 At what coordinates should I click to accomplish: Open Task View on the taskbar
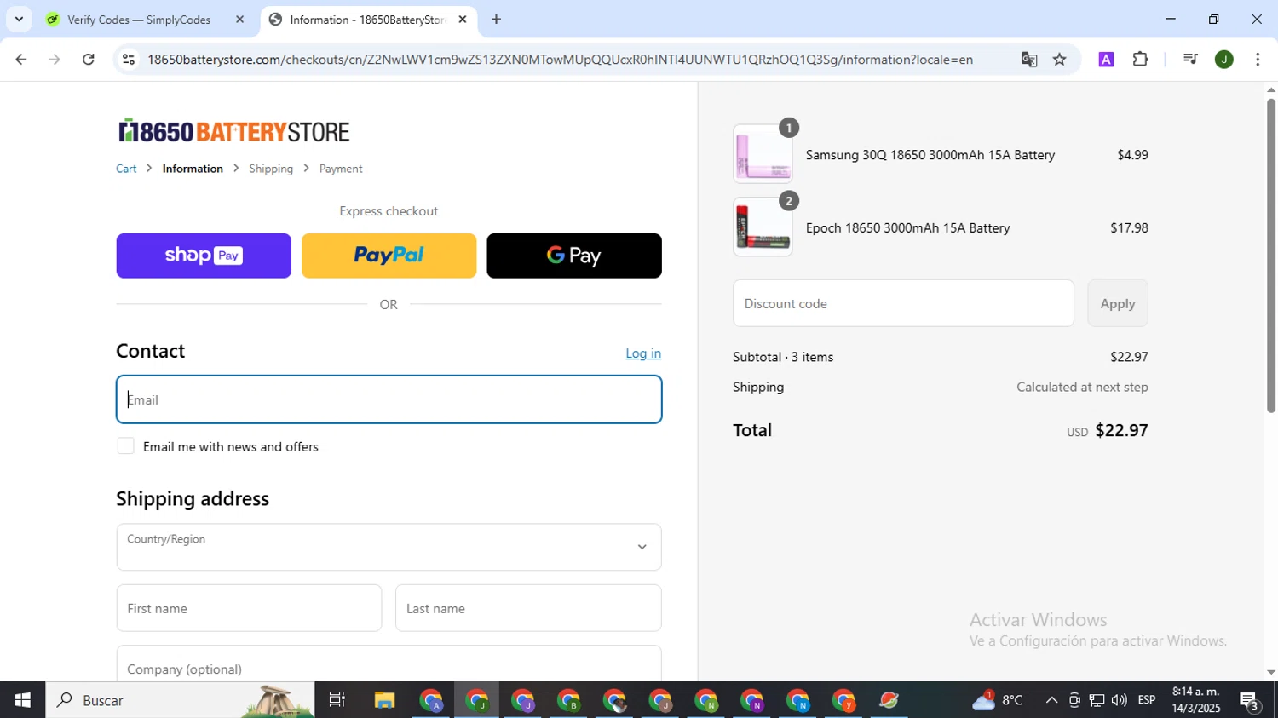tap(337, 700)
